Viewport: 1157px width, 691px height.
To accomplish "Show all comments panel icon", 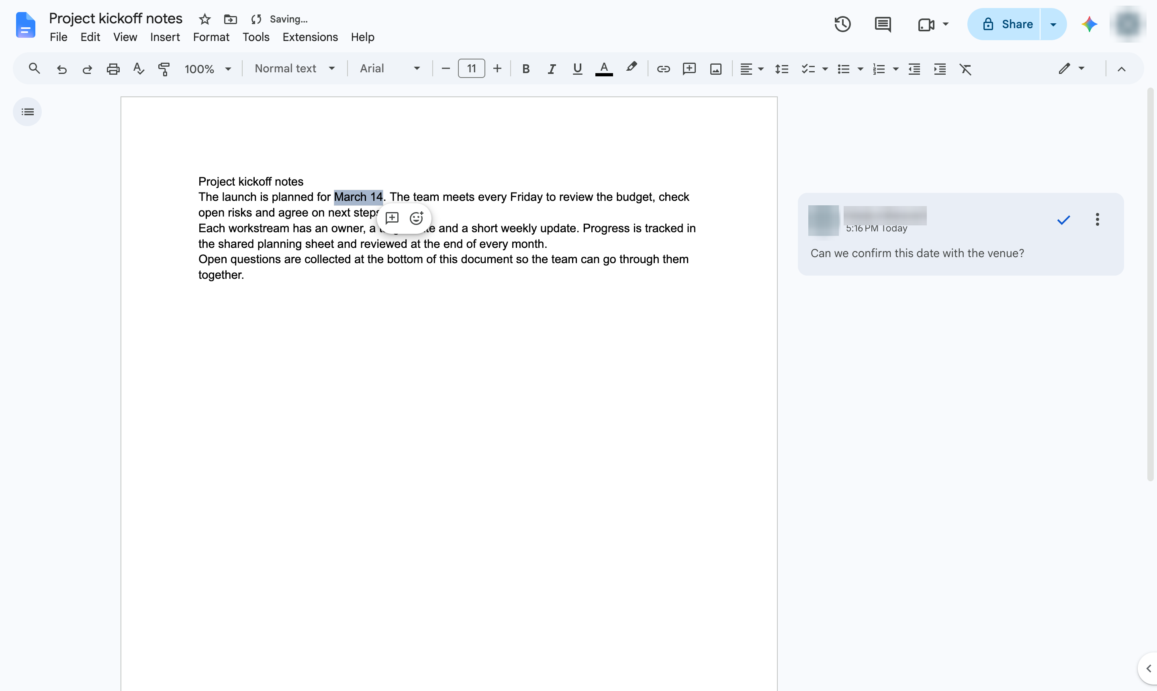I will tap(883, 24).
